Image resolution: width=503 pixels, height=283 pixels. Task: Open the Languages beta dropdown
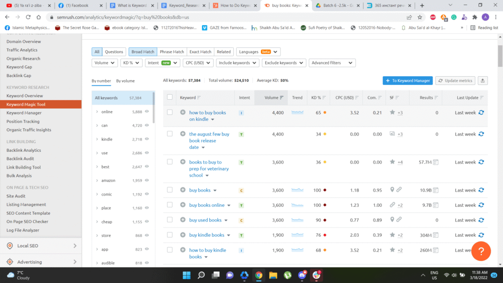pos(258,52)
